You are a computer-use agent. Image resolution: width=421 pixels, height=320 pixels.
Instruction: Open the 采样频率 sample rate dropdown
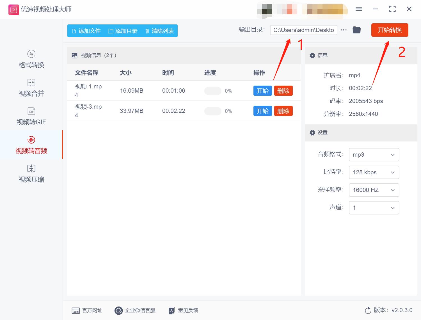[374, 190]
